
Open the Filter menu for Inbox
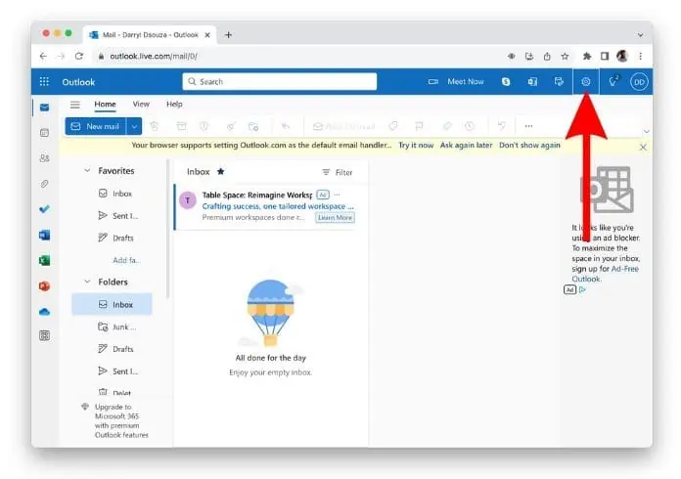pyautogui.click(x=338, y=172)
